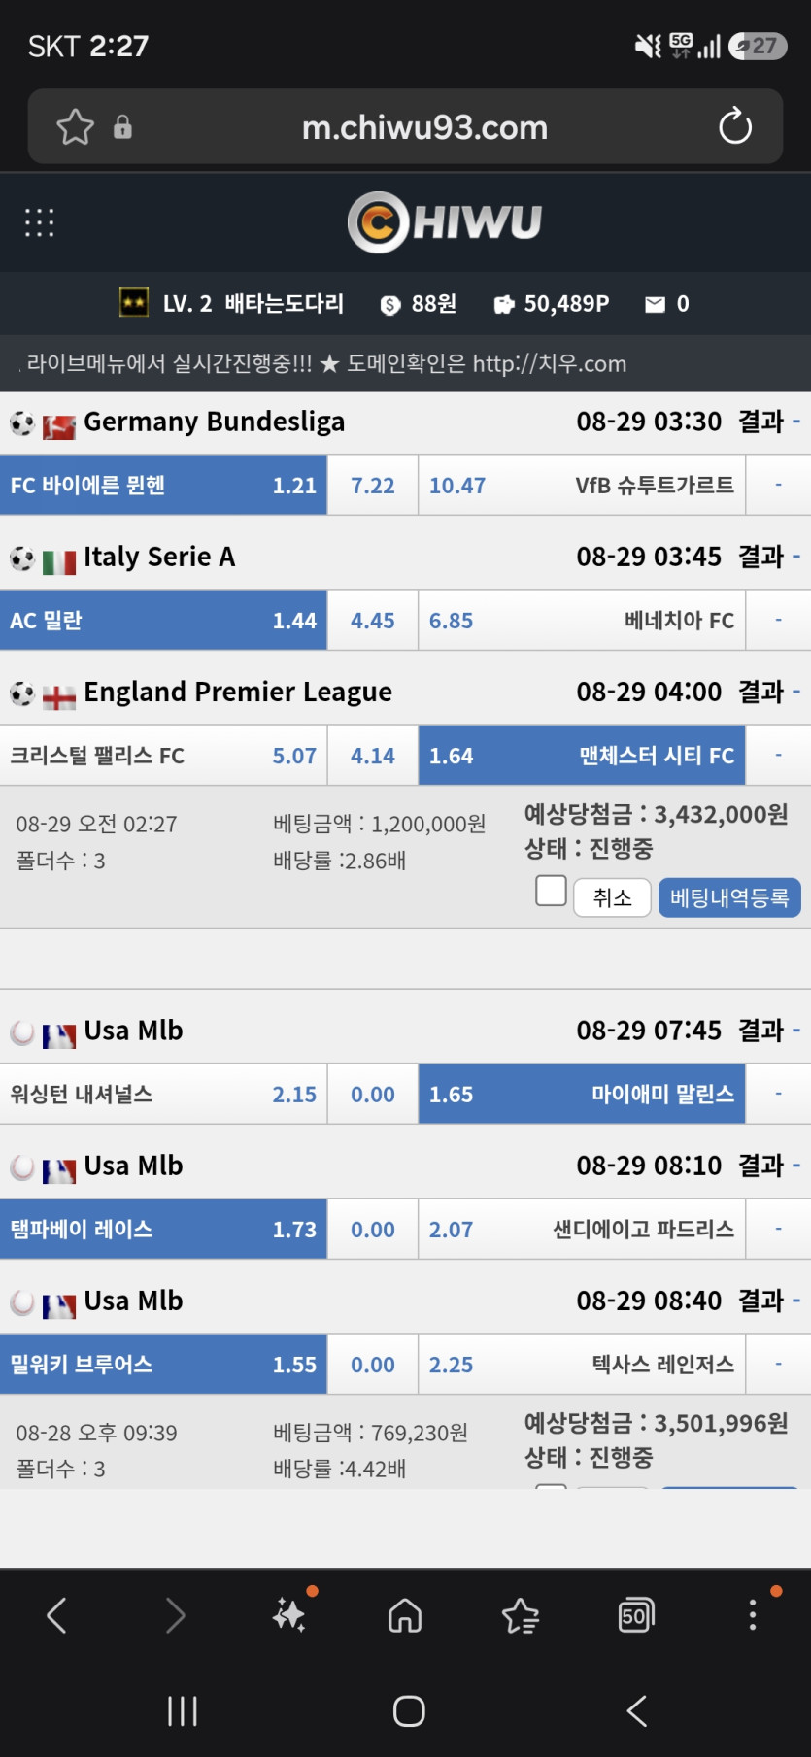Click the 베팅내역등록 button
811x1757 pixels.
tap(729, 897)
